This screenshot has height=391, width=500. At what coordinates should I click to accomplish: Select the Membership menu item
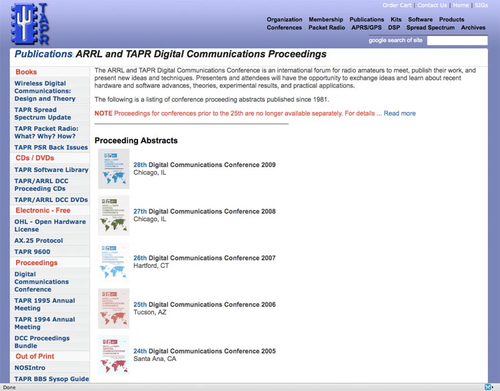[x=326, y=19]
